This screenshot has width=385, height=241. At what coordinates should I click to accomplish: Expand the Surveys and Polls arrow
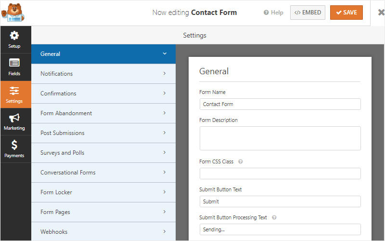coord(165,152)
